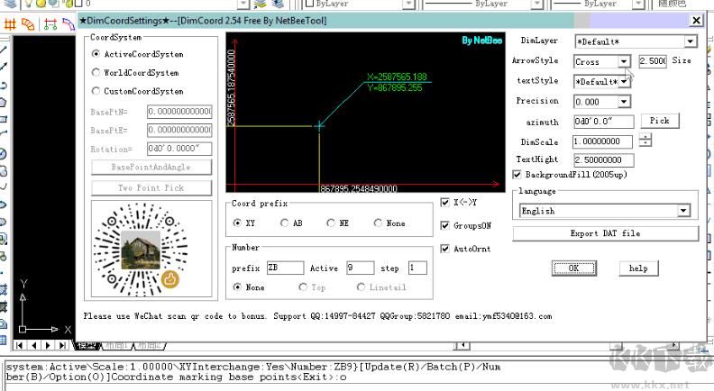Click the number prefix field containing ZB
714x391 pixels.
tap(285, 268)
